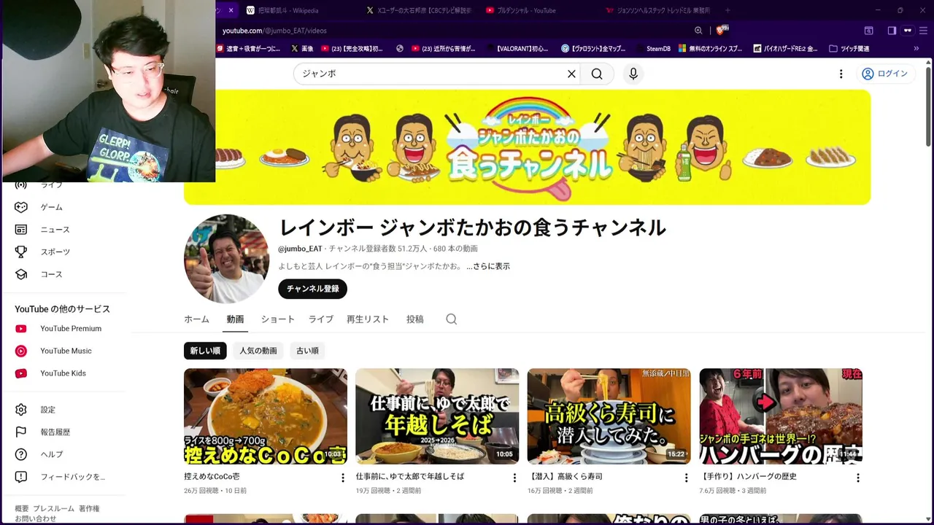Switch to the ホーム channel tab

tap(196, 319)
